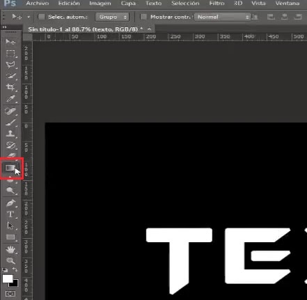Viewport: 307px width, 300px height.
Task: Swap foreground and background colors
Action: pos(15,269)
